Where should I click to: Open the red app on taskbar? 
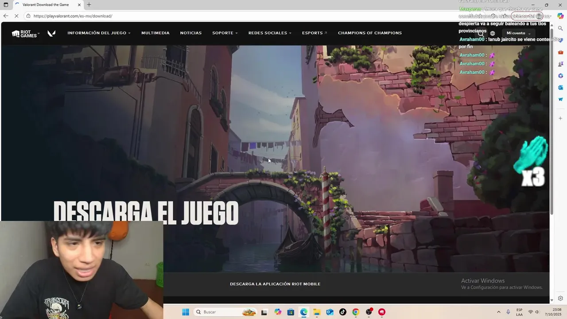click(382, 312)
